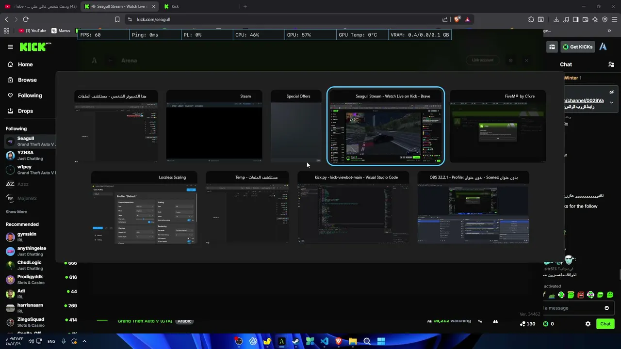The image size is (621, 349).
Task: Click Show More under Following
Action: coord(16,212)
